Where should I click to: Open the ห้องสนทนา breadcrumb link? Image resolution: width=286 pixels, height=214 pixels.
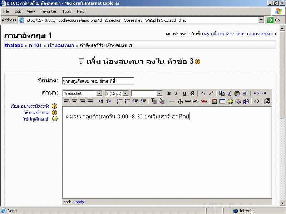61,45
